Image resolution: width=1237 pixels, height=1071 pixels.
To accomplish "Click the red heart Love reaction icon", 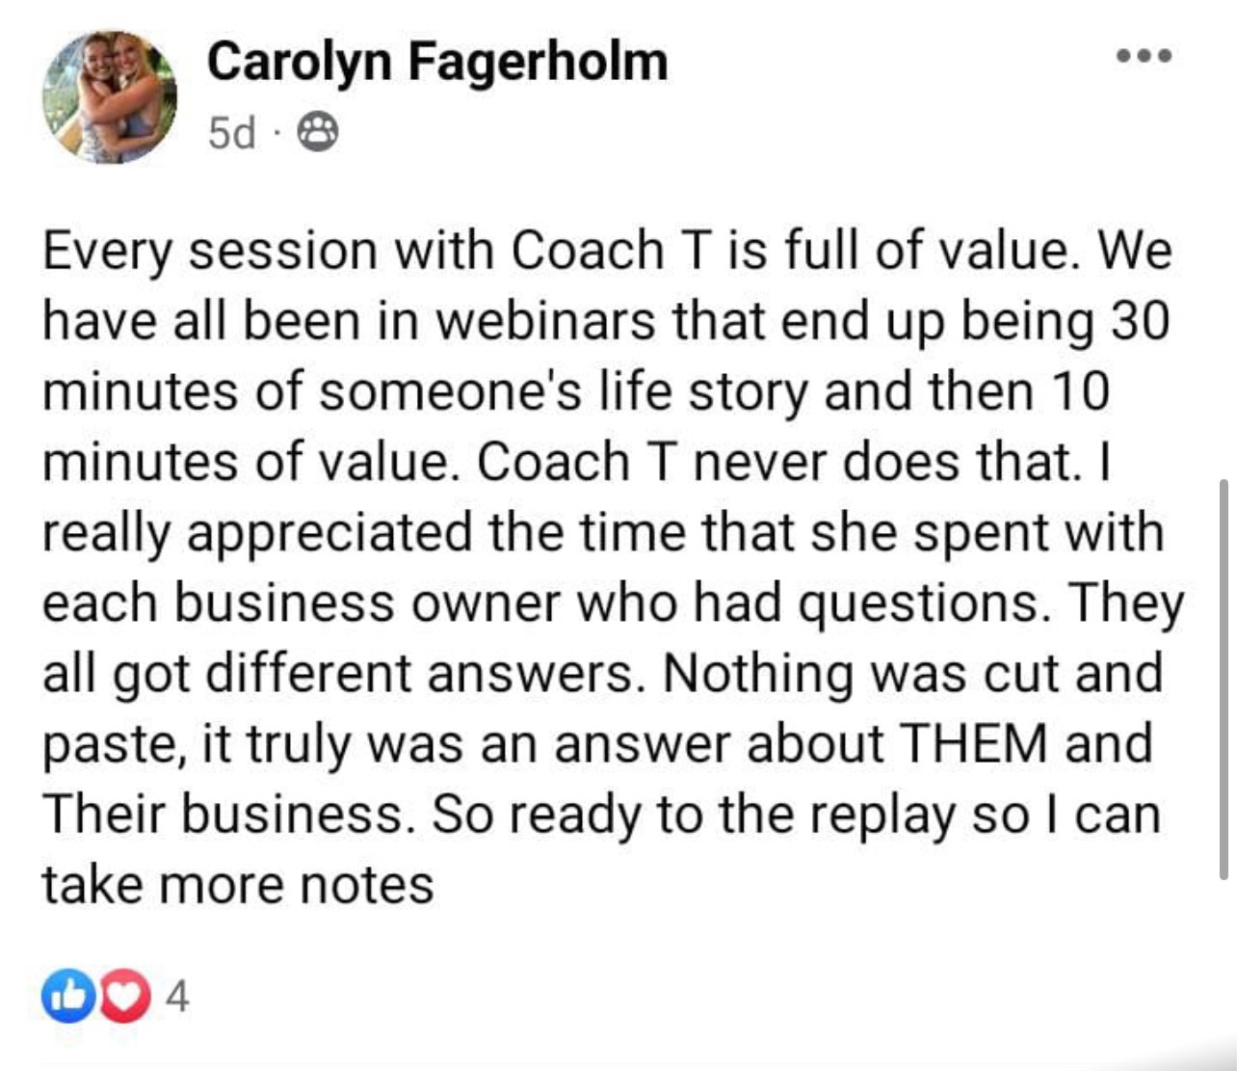I will click(124, 997).
